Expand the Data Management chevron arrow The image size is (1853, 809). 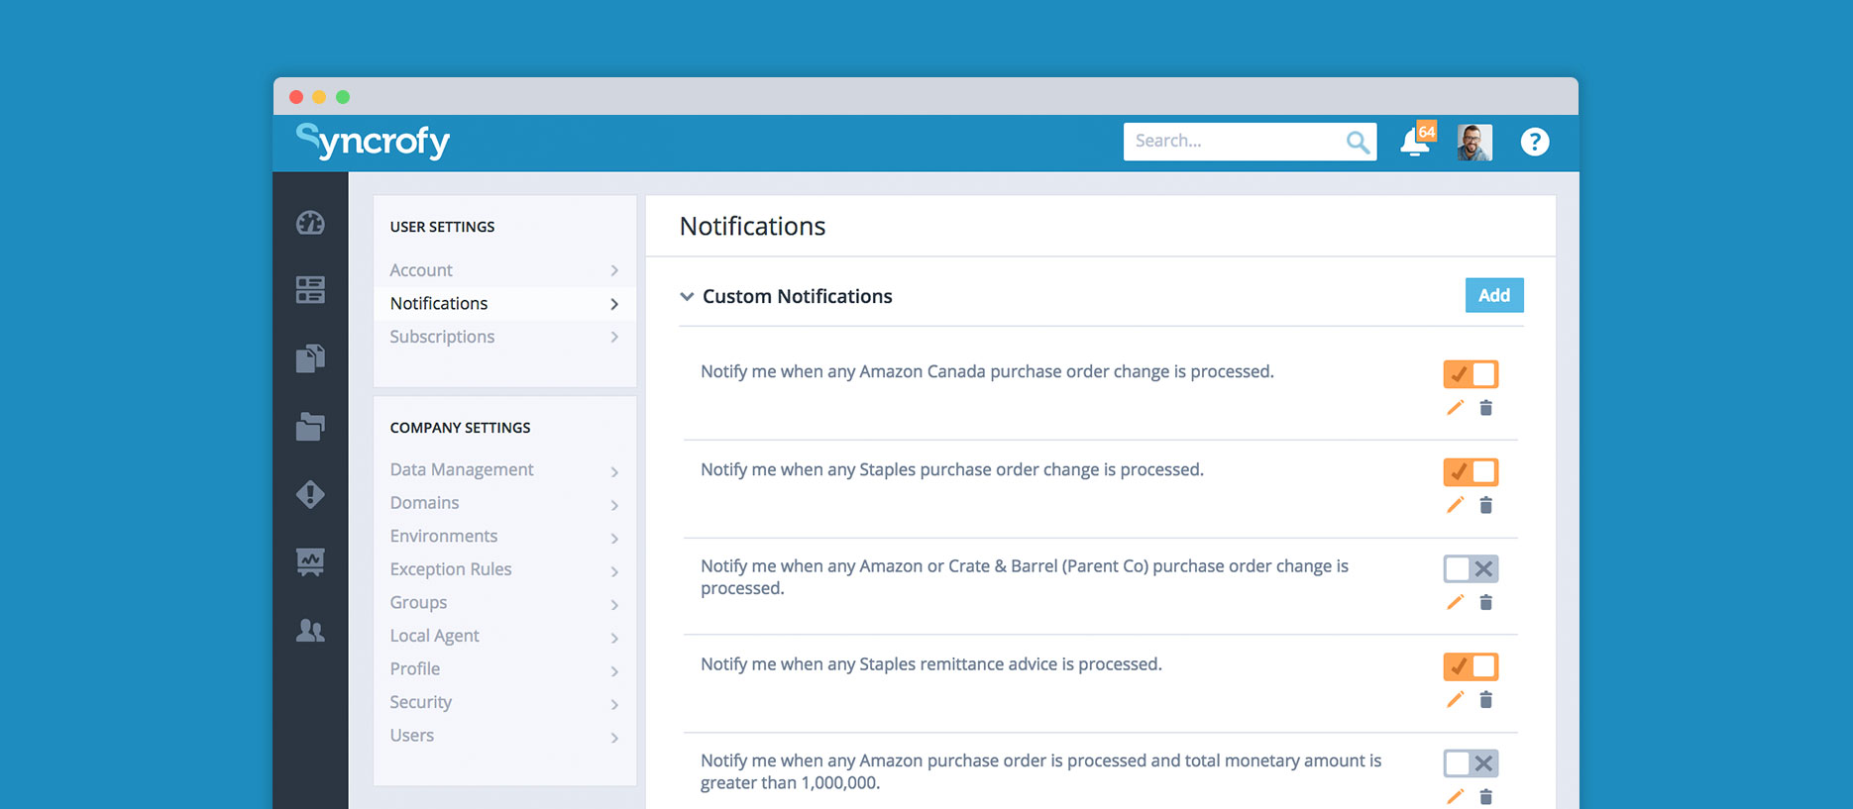[614, 471]
